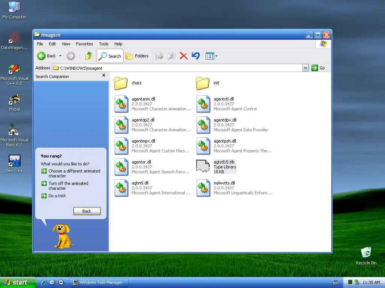Select the Recycle Bin icon

[366, 256]
